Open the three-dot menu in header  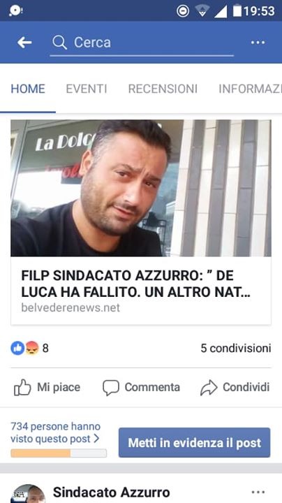258,43
